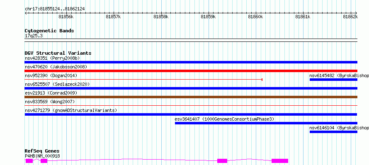Select the second P4HB exon near 81855.5k
Viewport: 369px width, 165px height.
click(44, 161)
